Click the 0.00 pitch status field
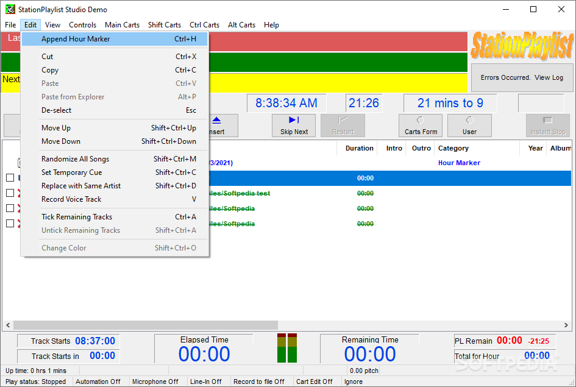This screenshot has height=387, width=576. 364,371
